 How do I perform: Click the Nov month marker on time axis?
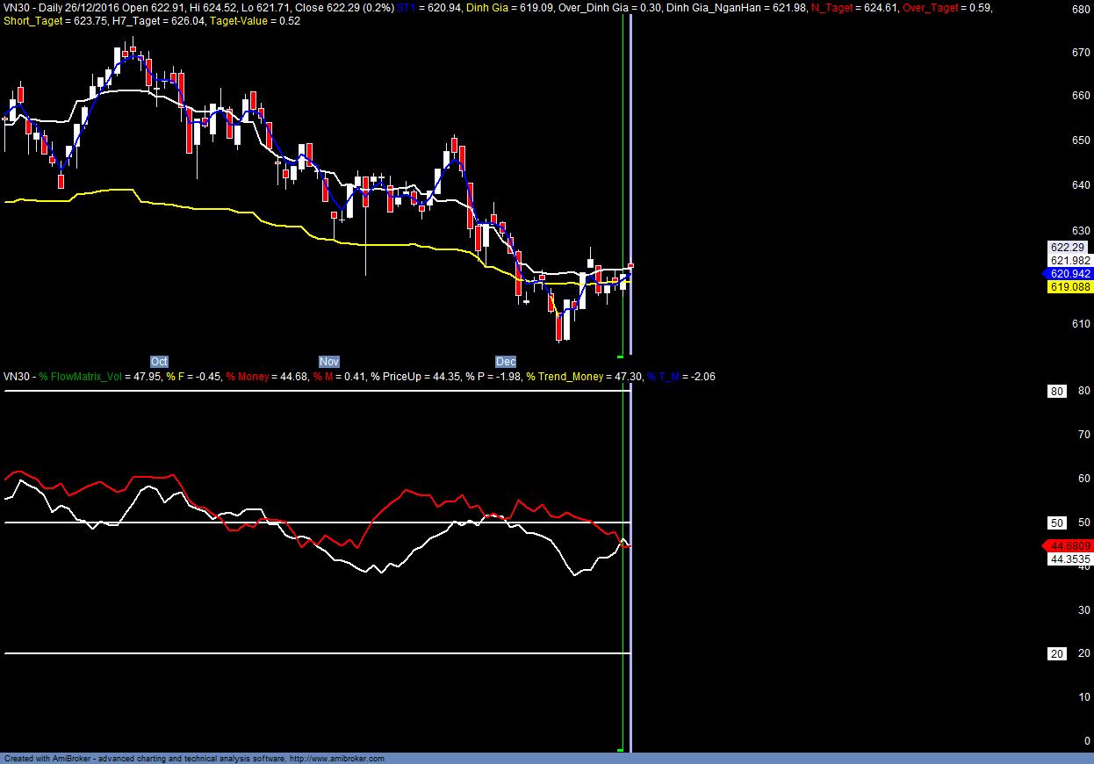(x=328, y=361)
